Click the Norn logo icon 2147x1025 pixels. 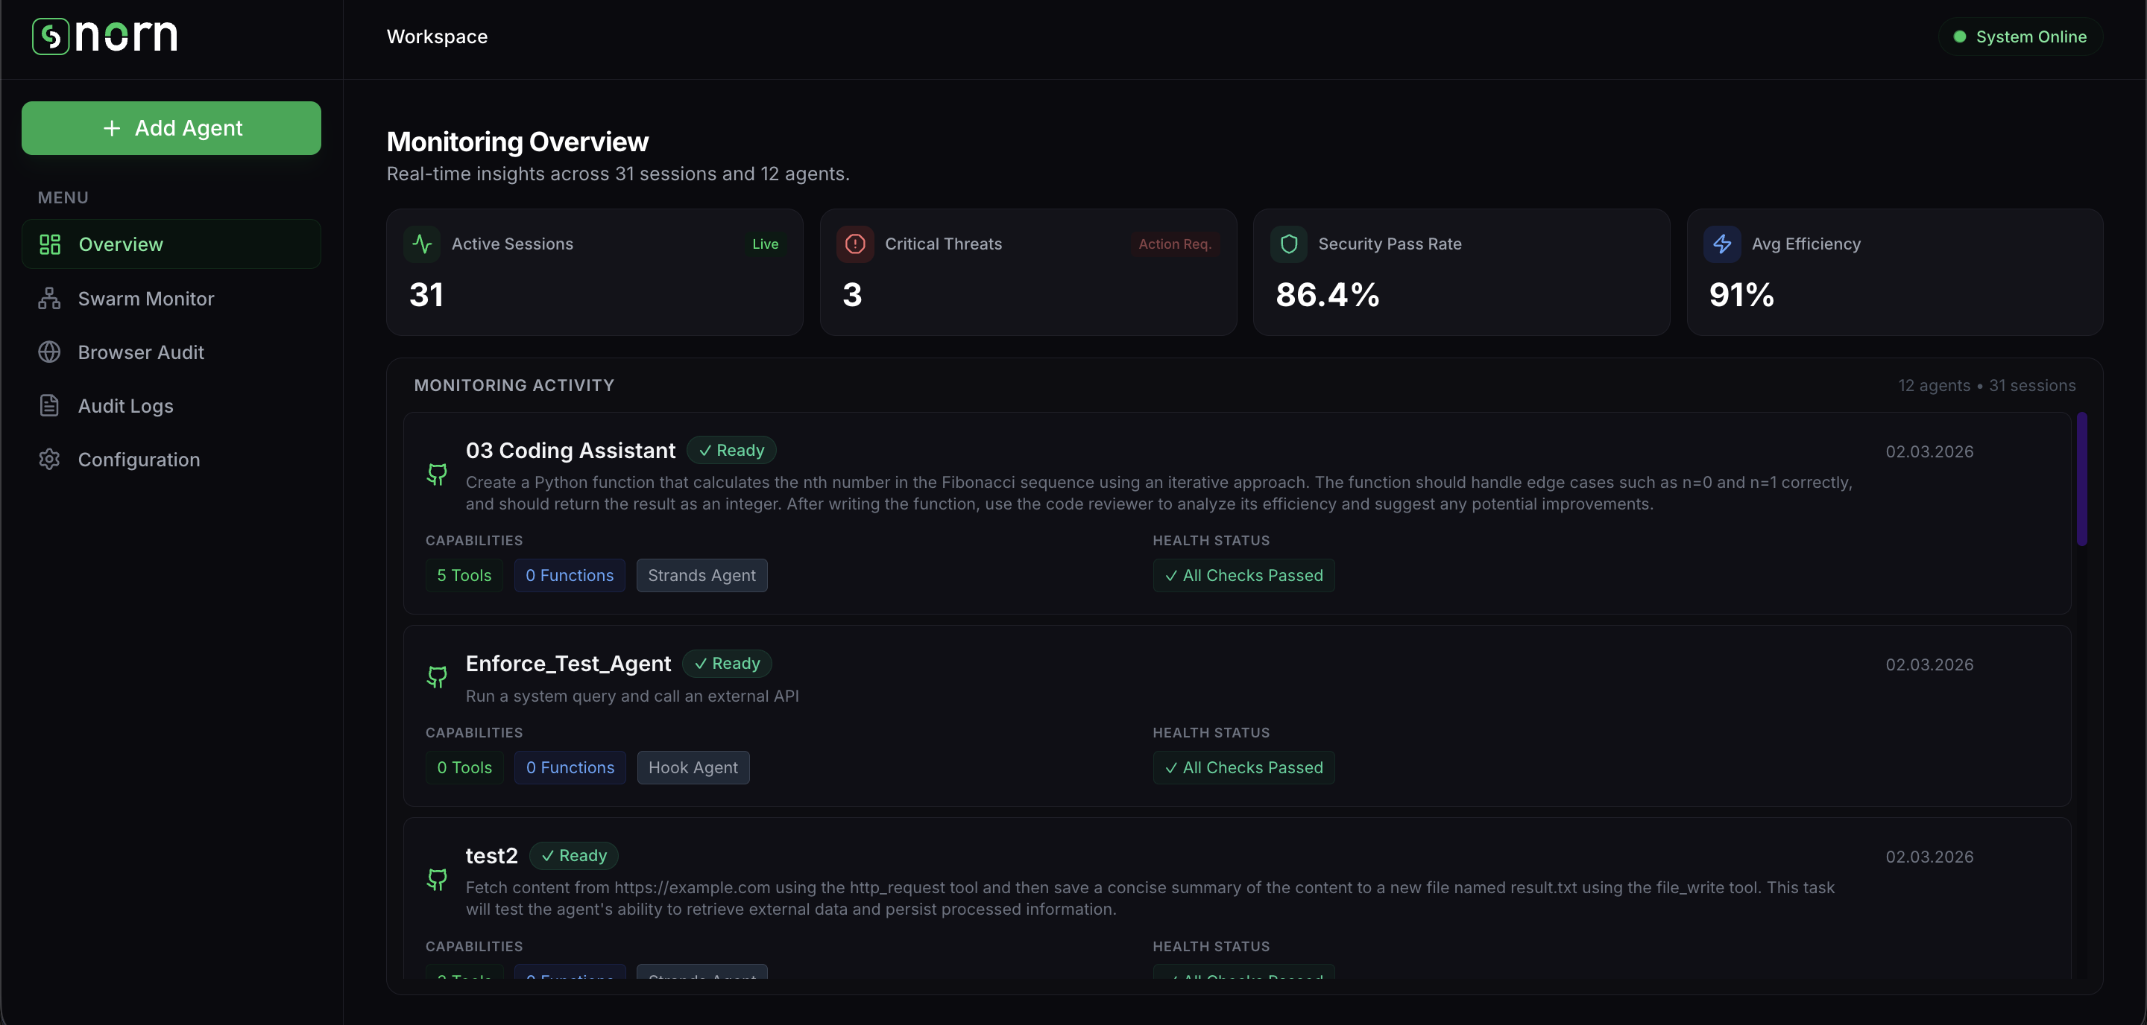tap(51, 36)
